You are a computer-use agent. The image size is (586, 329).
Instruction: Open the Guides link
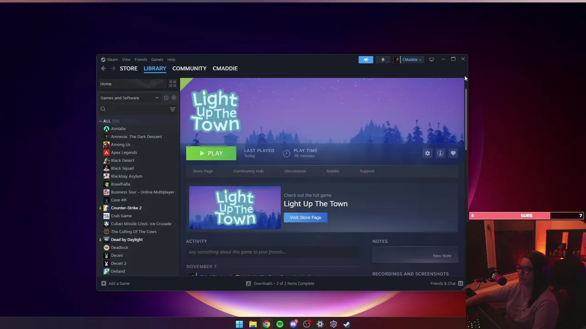[x=333, y=171]
